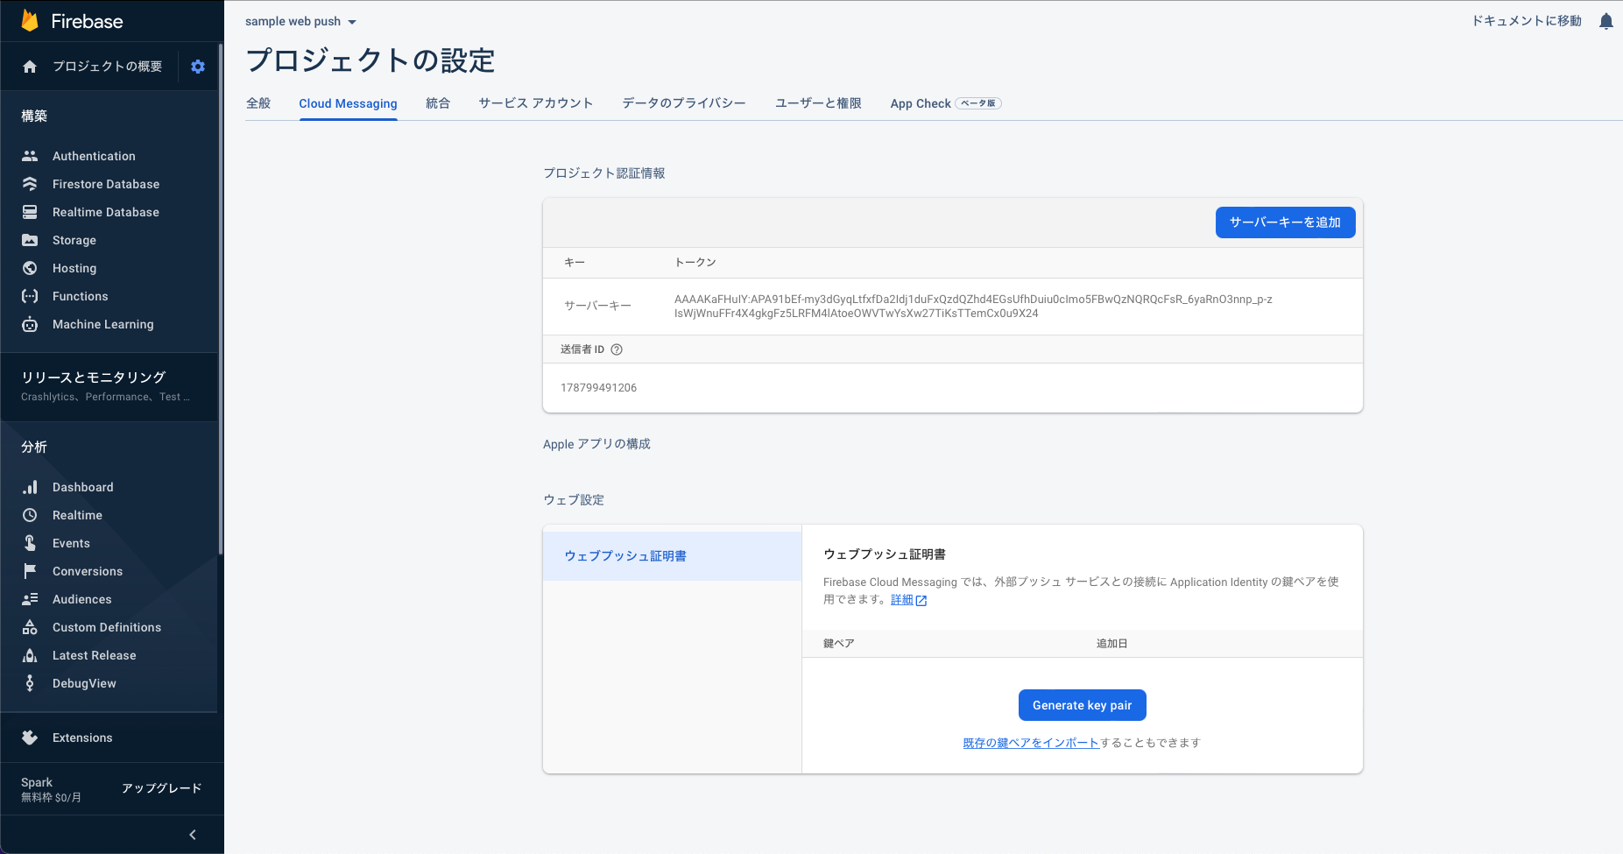Click the Audiences icon

pyautogui.click(x=30, y=599)
